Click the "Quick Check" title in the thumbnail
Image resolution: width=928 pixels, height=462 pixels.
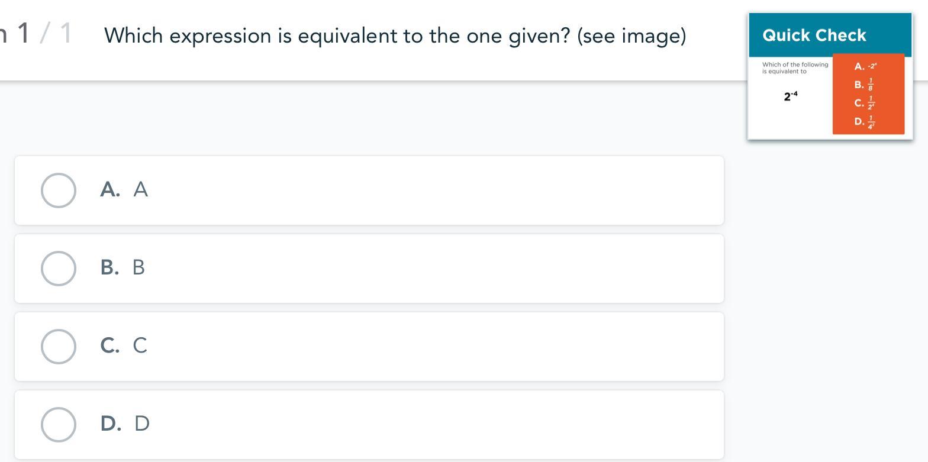pyautogui.click(x=814, y=35)
